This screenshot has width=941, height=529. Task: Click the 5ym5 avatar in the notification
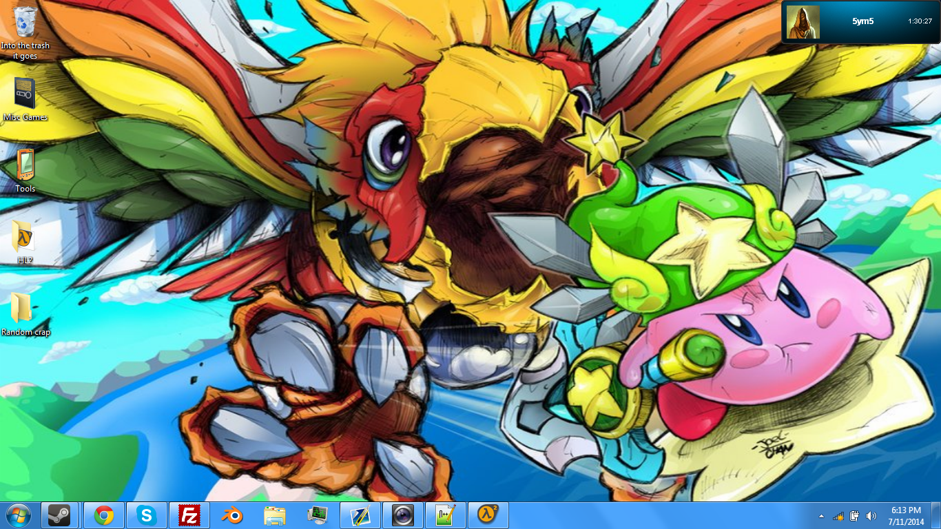click(803, 22)
